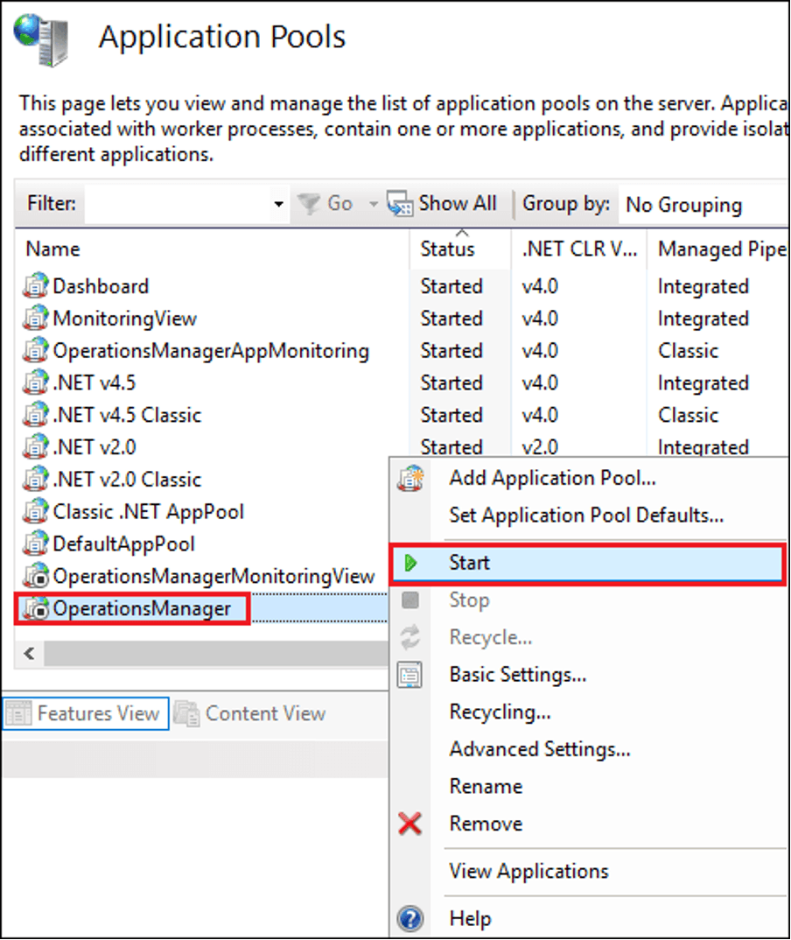791x940 pixels.
Task: Click the red X Remove icon
Action: pos(409,824)
